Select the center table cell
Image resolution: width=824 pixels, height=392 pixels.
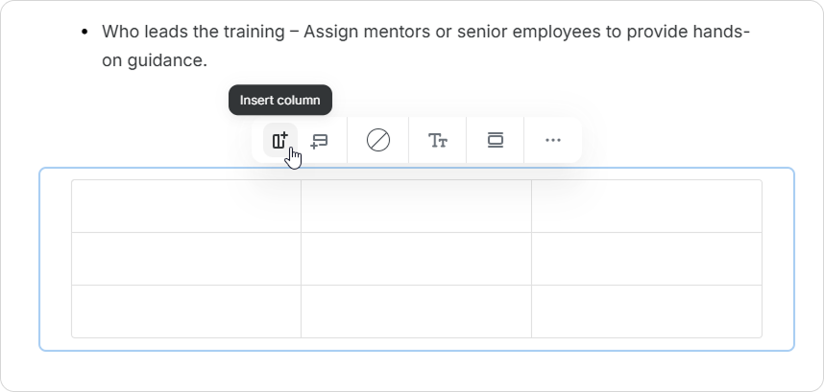click(416, 259)
